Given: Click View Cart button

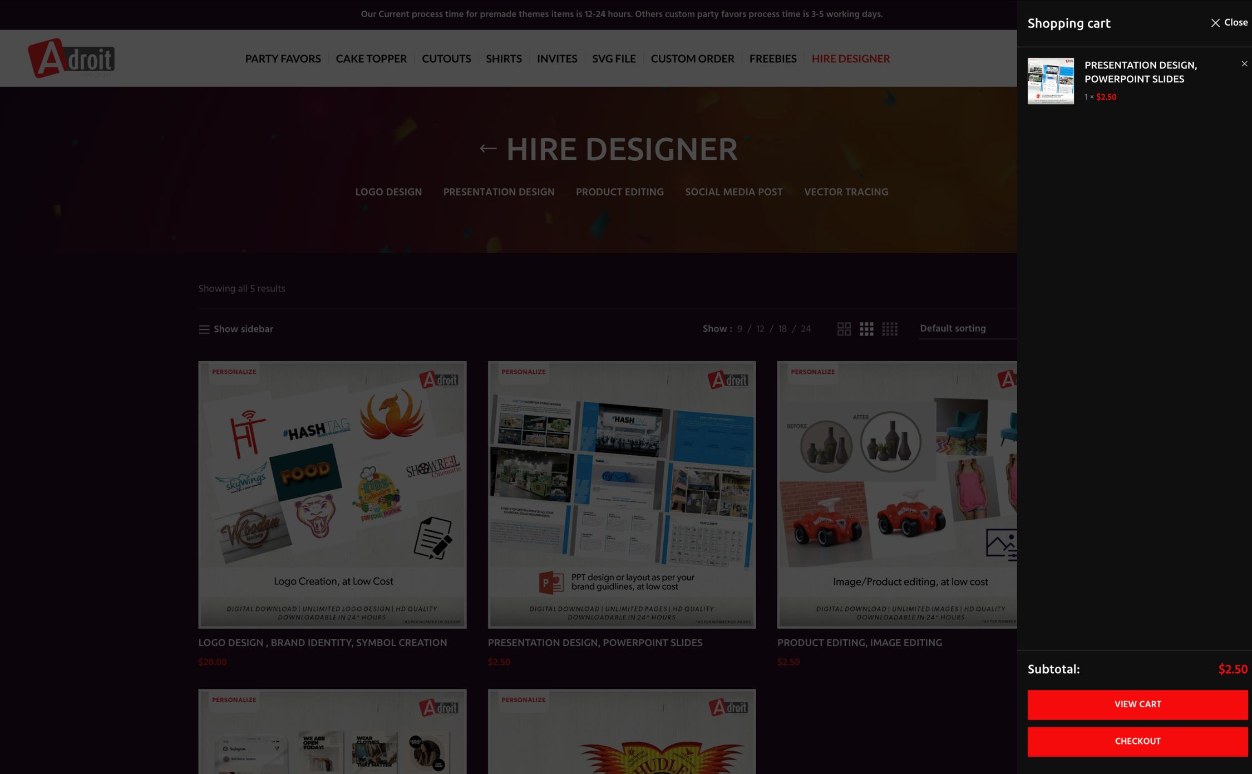Looking at the screenshot, I should [x=1137, y=704].
